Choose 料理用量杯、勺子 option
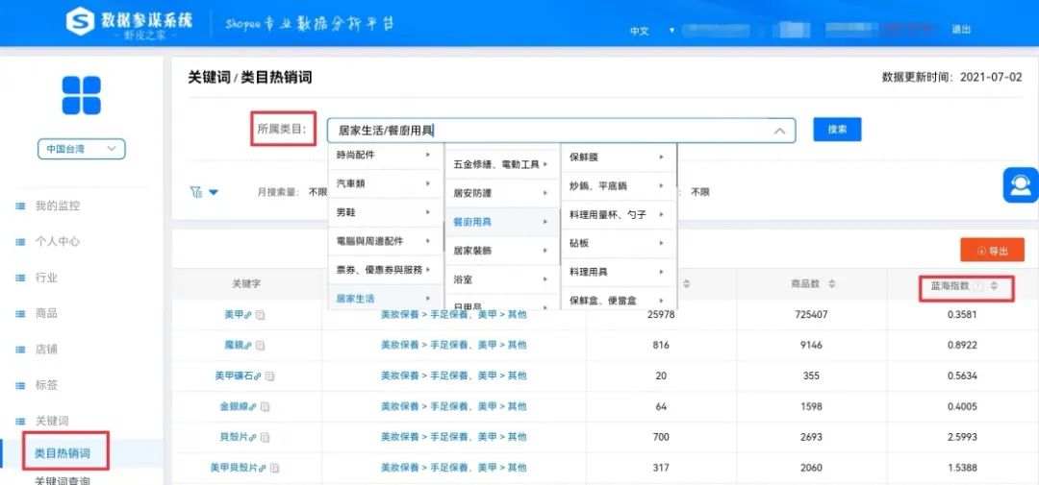The image size is (1039, 485). click(x=619, y=214)
